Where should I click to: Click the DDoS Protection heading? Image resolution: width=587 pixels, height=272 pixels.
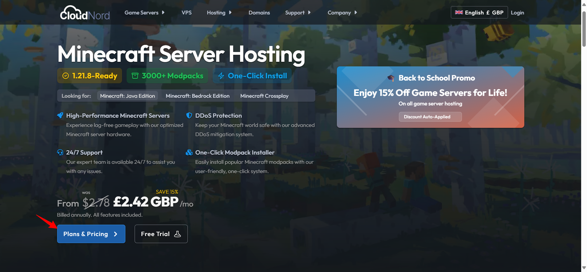[219, 116]
